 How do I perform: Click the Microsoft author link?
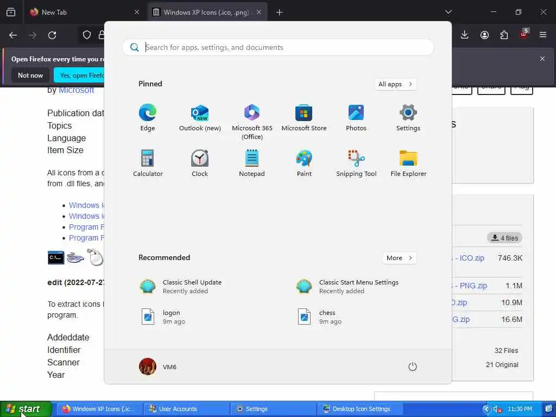pyautogui.click(x=76, y=90)
